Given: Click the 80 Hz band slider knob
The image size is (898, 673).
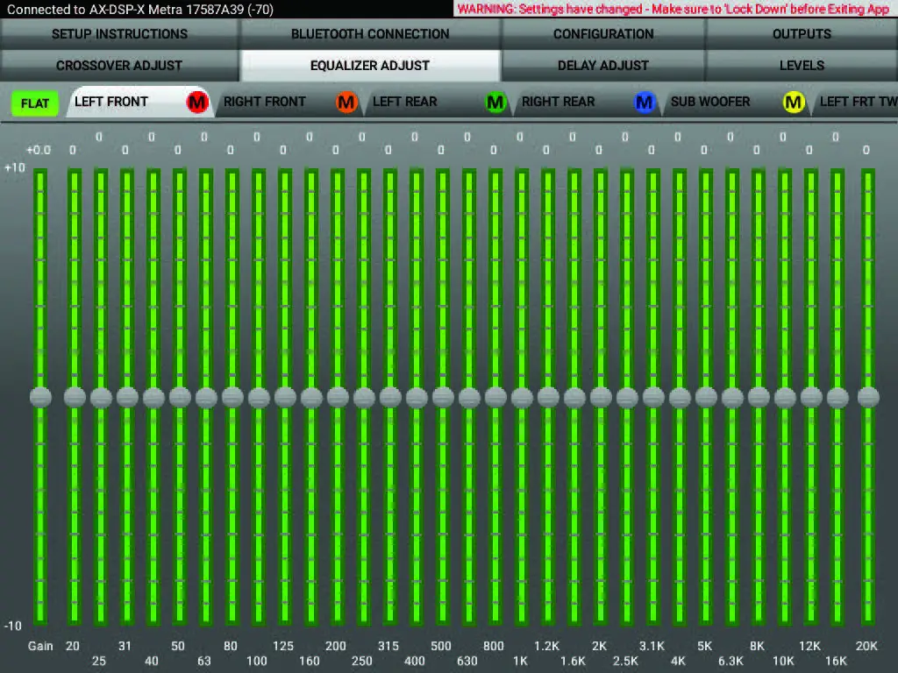Looking at the screenshot, I should 233,397.
